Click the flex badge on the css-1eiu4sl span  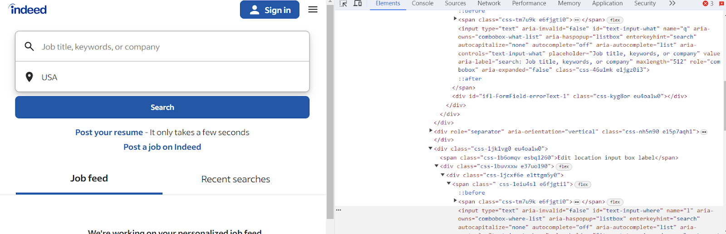pos(583,185)
